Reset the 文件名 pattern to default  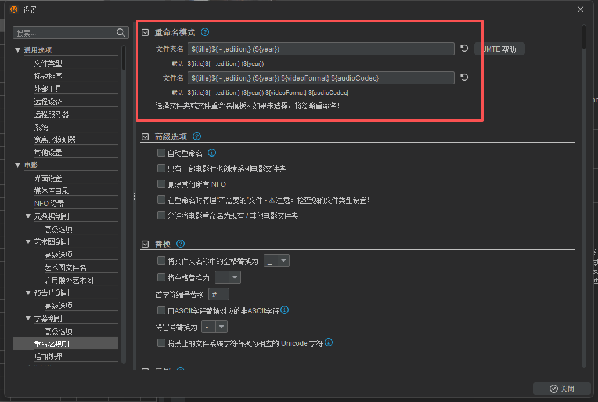pos(464,78)
